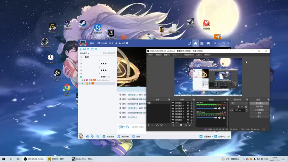The image size is (288, 162).
Task: Click the play accompaniment button in YY
Action: pyautogui.click(x=123, y=136)
